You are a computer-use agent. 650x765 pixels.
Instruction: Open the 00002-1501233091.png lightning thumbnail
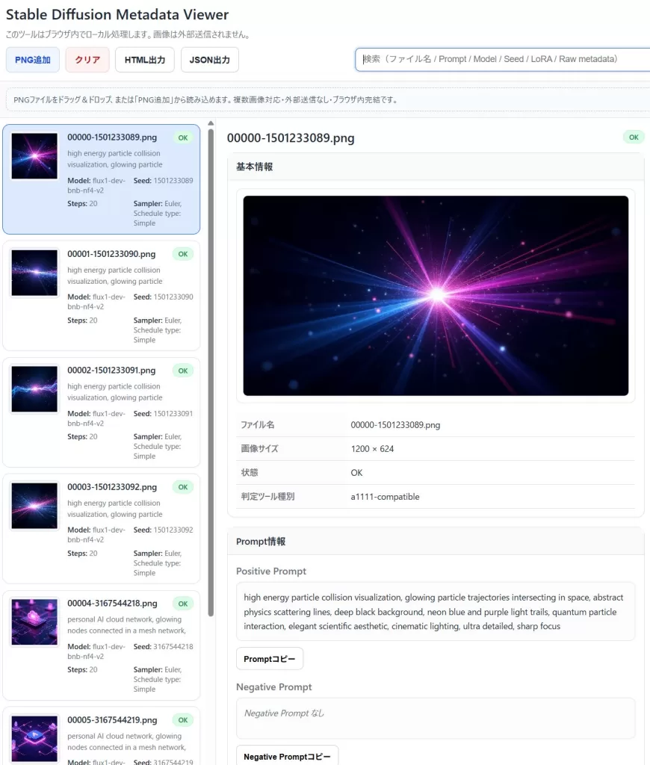point(34,389)
